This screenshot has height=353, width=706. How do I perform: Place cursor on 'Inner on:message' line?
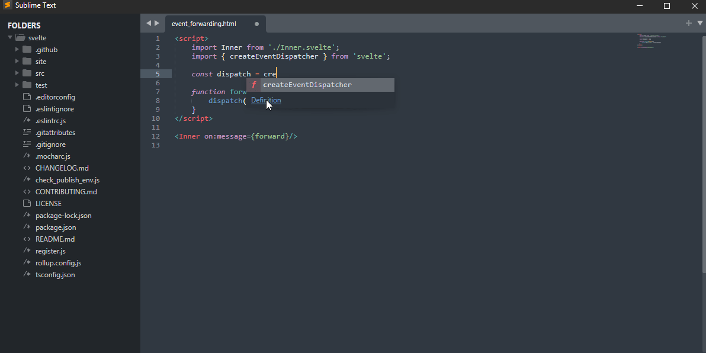236,136
